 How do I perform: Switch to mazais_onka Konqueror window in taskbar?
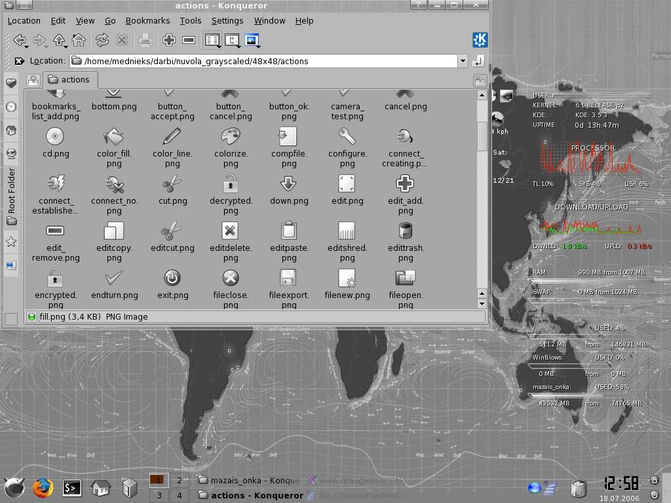(x=249, y=480)
